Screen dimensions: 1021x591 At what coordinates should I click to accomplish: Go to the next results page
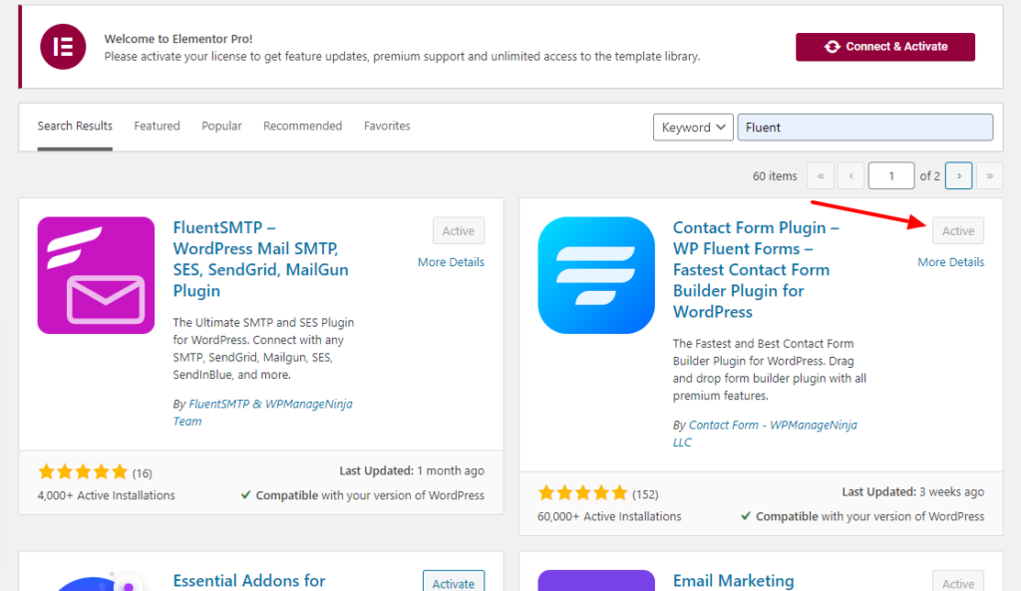pos(958,175)
